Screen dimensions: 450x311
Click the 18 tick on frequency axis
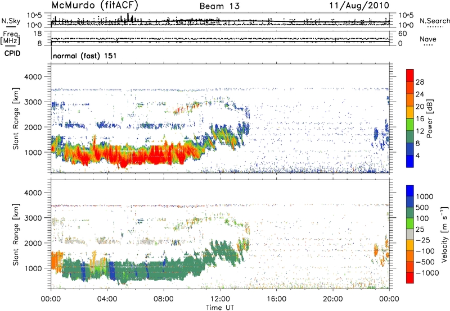pos(38,34)
